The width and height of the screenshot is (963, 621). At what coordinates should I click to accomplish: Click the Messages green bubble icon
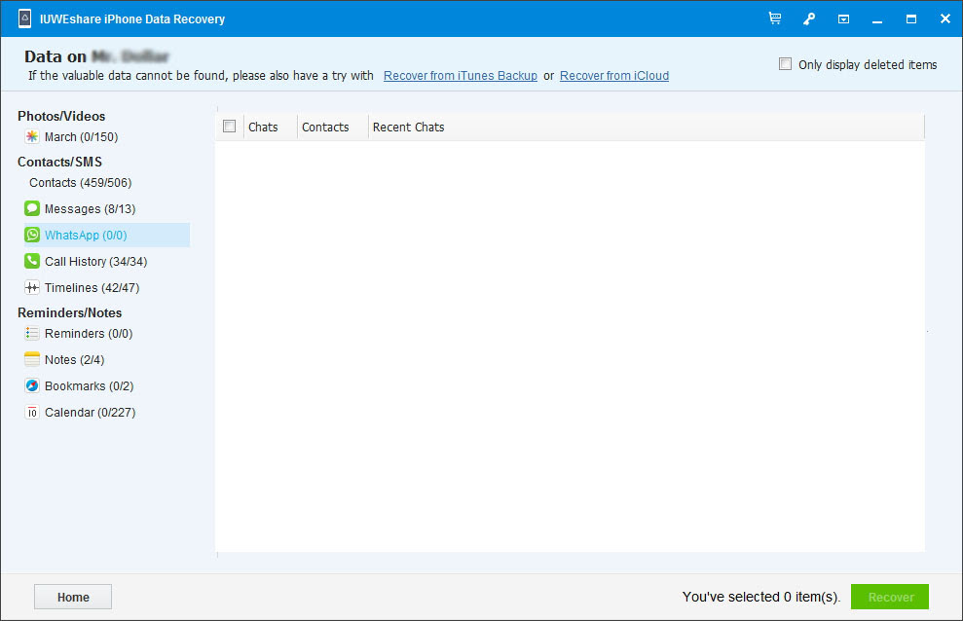click(x=32, y=208)
